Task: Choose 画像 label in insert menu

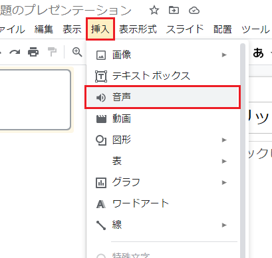Action: tap(122, 55)
